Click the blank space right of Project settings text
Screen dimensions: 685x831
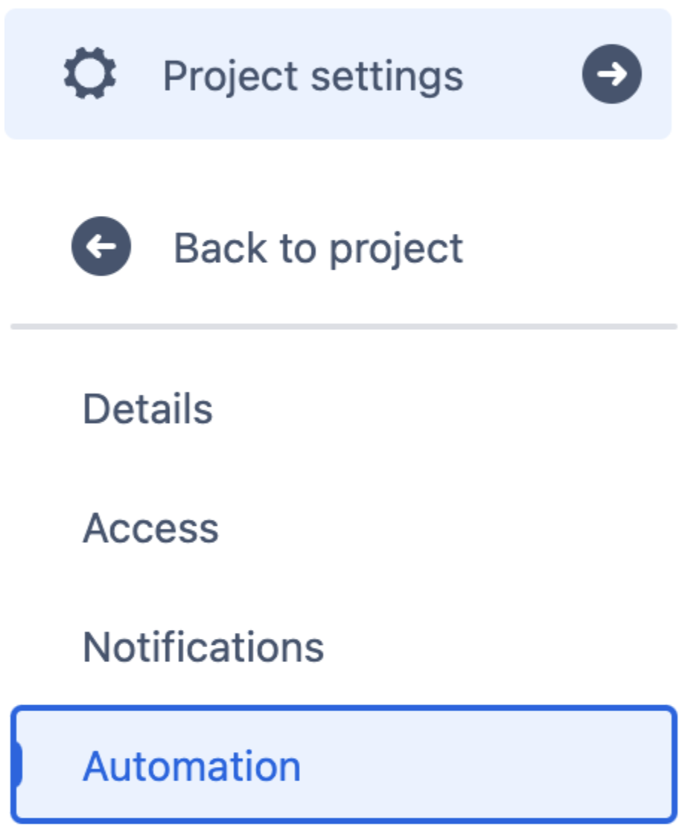(521, 74)
